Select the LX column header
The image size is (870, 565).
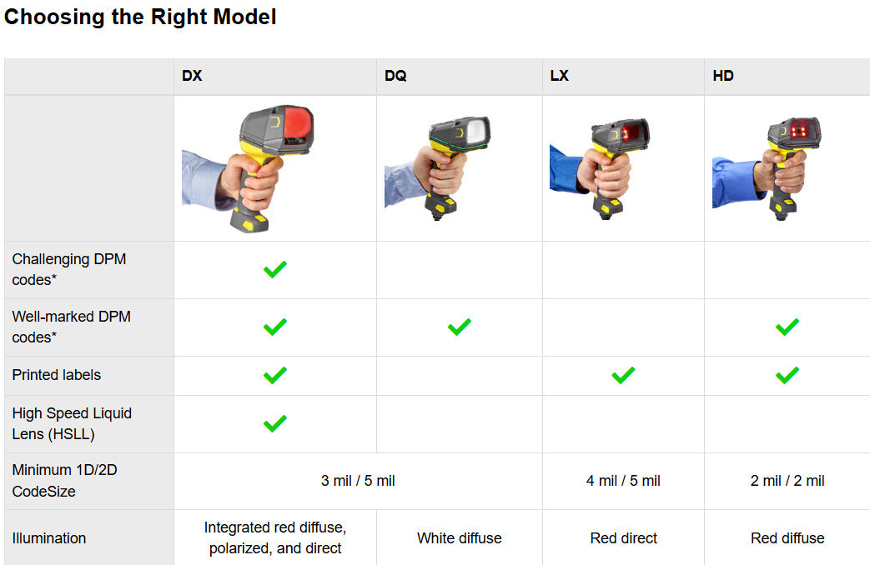click(x=559, y=76)
